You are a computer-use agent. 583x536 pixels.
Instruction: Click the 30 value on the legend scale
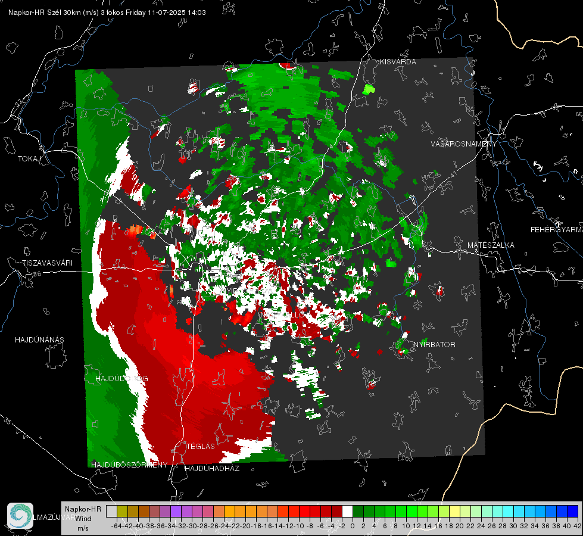click(513, 526)
